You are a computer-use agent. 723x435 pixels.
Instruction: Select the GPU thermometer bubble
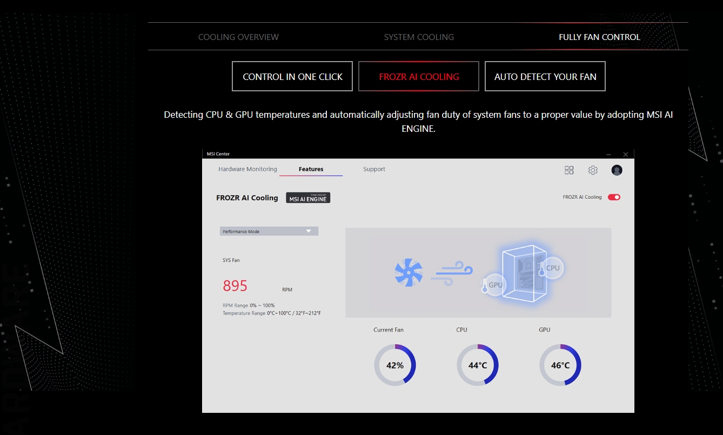[494, 285]
